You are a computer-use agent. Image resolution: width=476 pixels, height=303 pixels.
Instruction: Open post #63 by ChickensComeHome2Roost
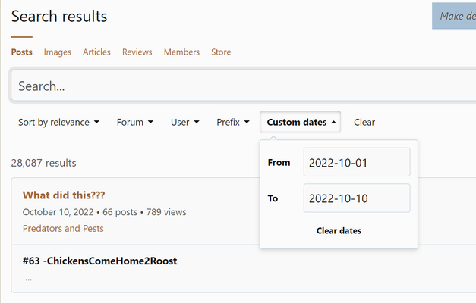pyautogui.click(x=100, y=261)
